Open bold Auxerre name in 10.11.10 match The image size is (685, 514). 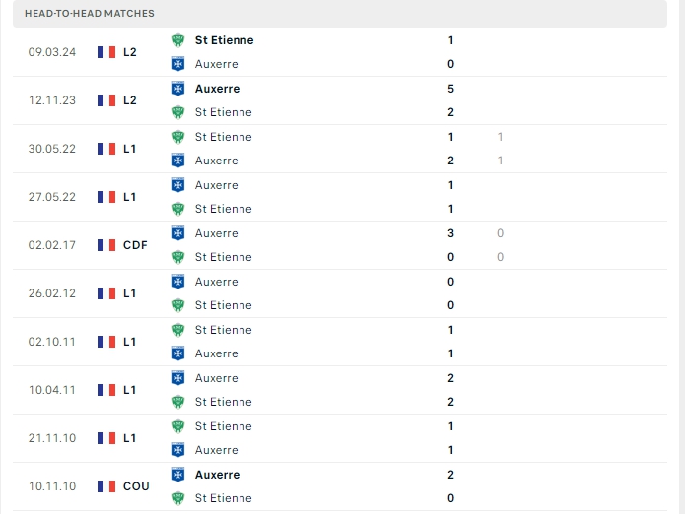click(x=217, y=475)
